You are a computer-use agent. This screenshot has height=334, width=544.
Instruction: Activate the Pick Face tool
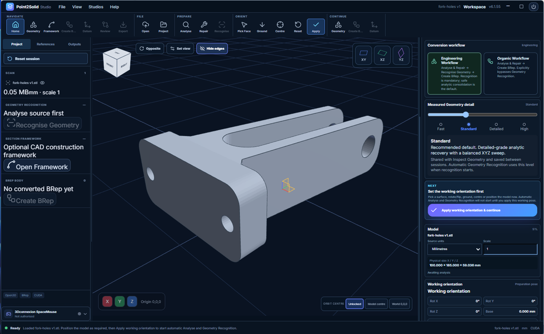(244, 27)
